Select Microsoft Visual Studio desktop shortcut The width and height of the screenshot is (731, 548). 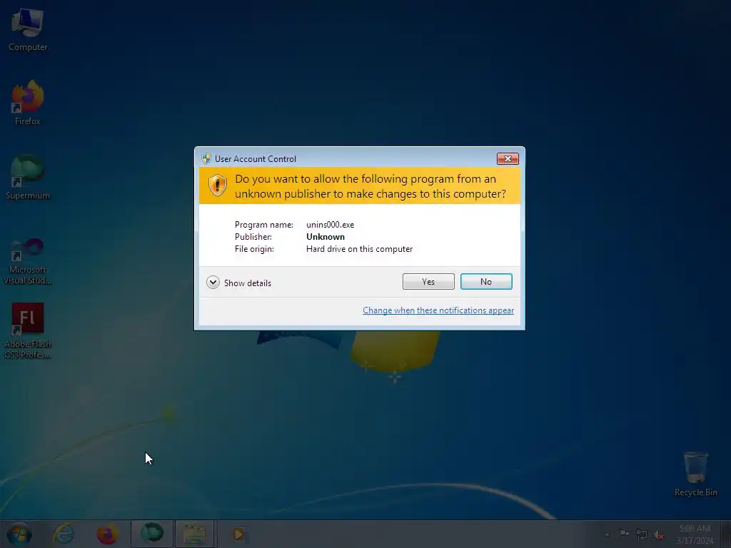[28, 261]
